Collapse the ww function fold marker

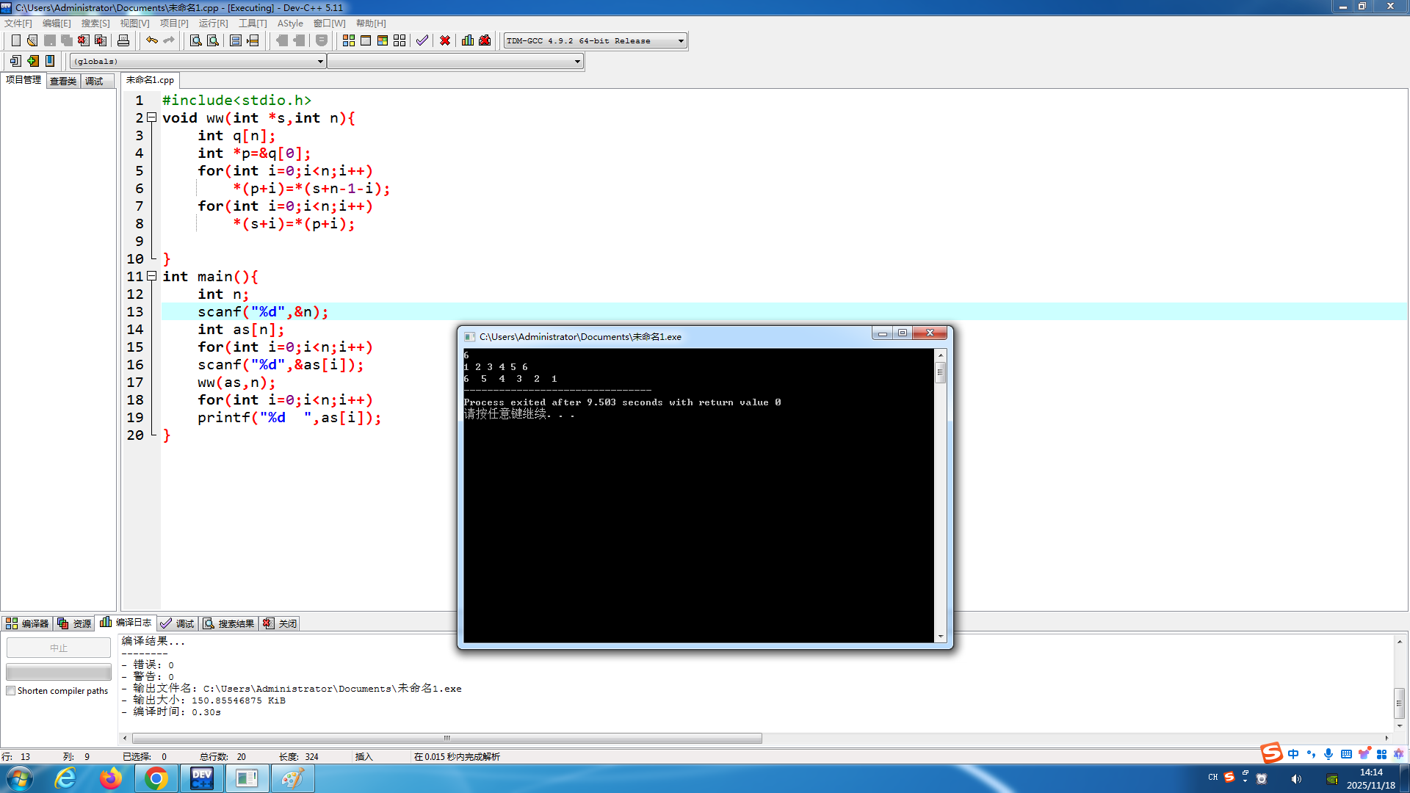tap(152, 117)
